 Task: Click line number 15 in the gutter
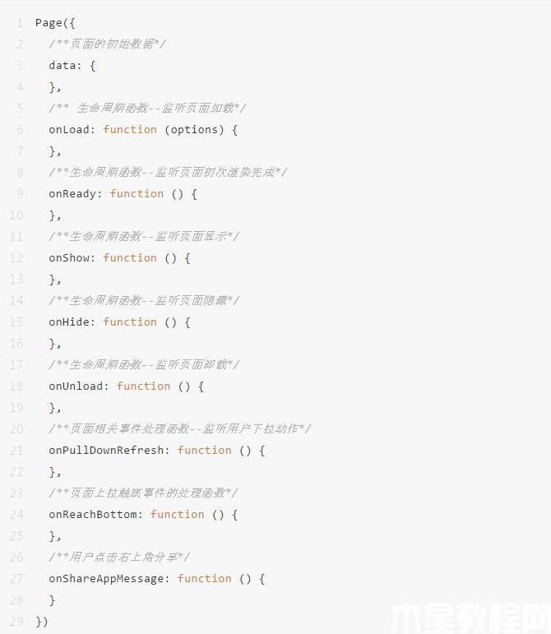pos(16,322)
